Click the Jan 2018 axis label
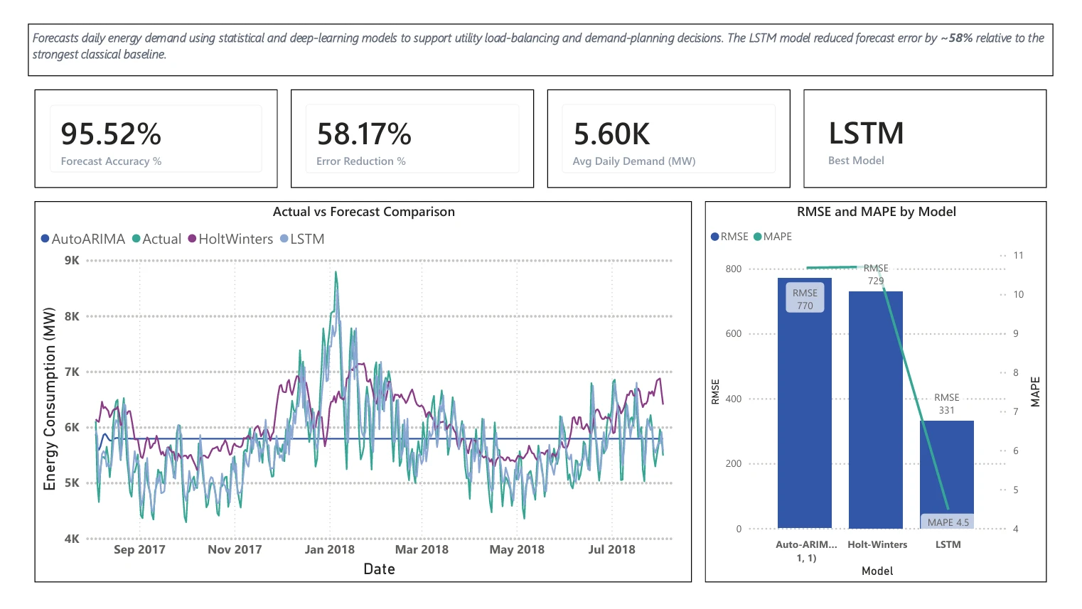Screen dimensions: 1082x609 click(x=330, y=549)
